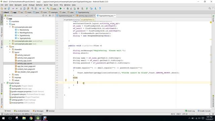Image resolution: width=215 pixels, height=121 pixels.
Task: Open the TODO tool window
Action: pyautogui.click(x=8, y=111)
